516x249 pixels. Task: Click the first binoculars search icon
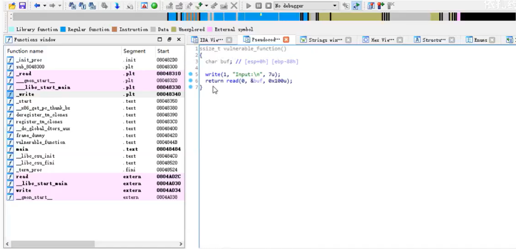pyautogui.click(x=72, y=6)
